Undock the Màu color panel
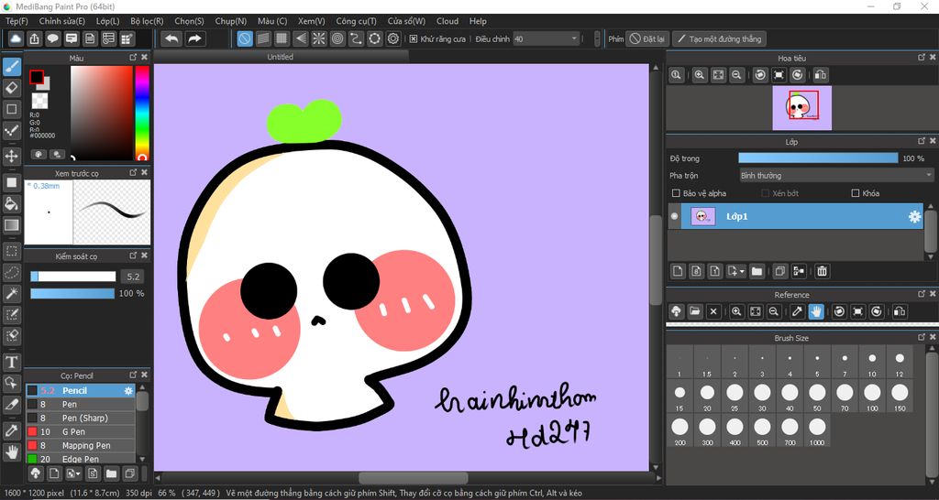The image size is (939, 500). click(133, 58)
